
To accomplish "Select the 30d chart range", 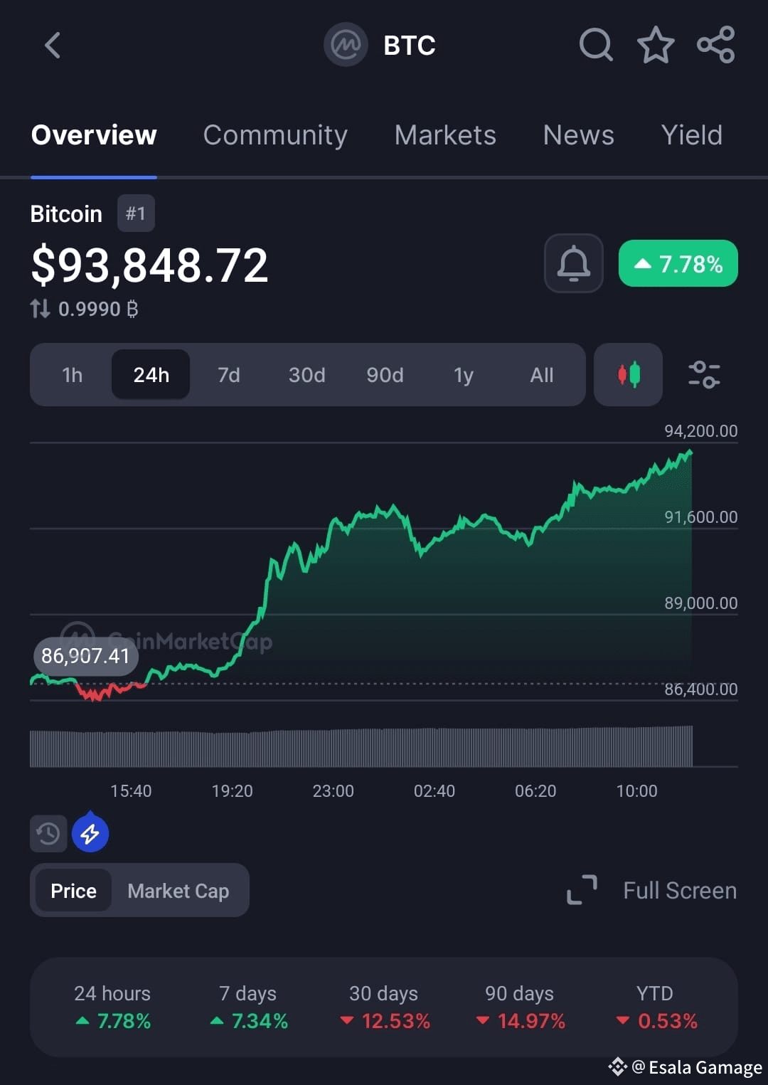I will pos(306,375).
